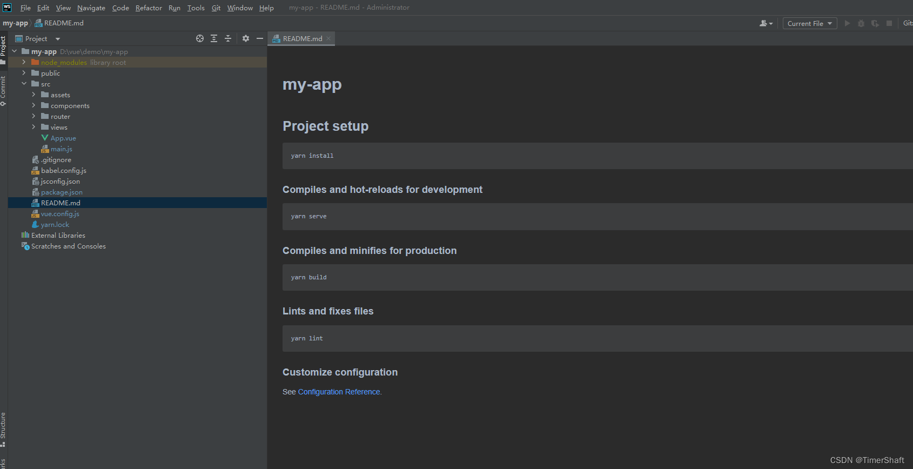Viewport: 913px width, 469px height.
Task: Run with coverage icon
Action: tap(875, 23)
